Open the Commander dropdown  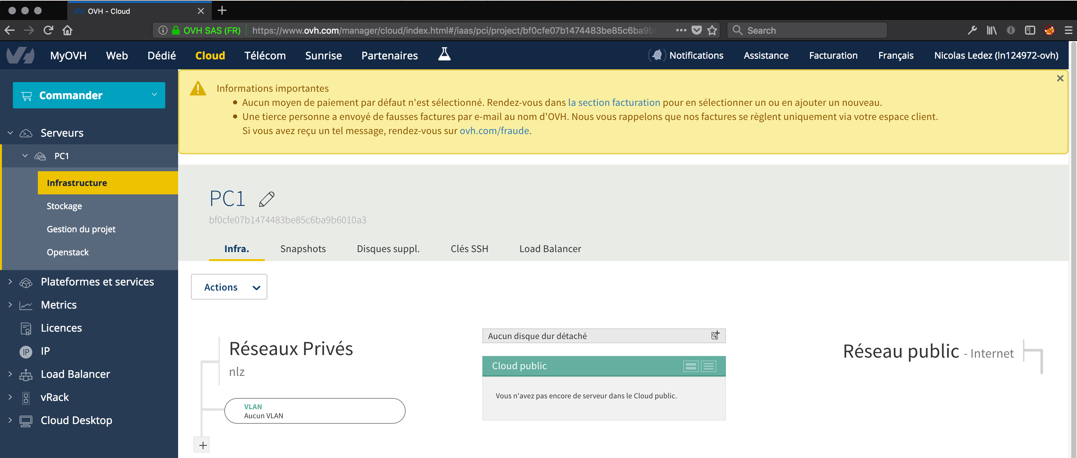coord(89,95)
